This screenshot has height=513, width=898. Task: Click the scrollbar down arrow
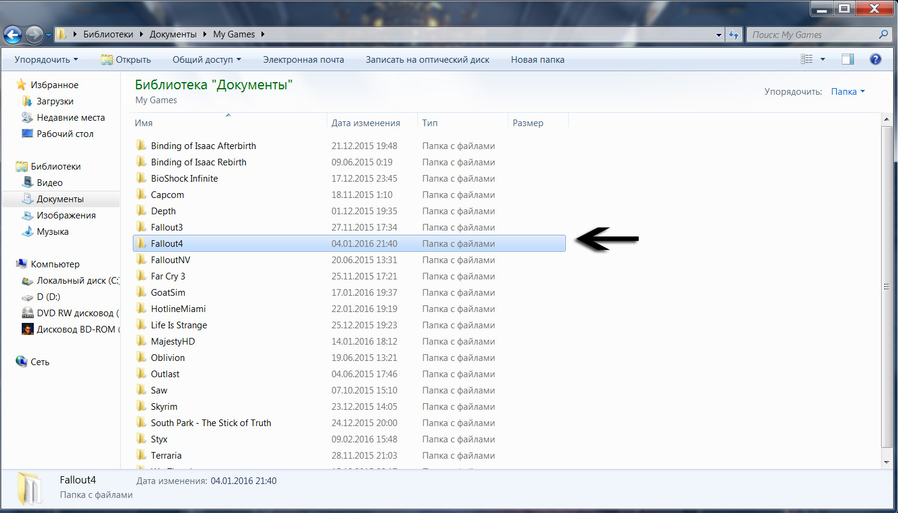pos(887,462)
